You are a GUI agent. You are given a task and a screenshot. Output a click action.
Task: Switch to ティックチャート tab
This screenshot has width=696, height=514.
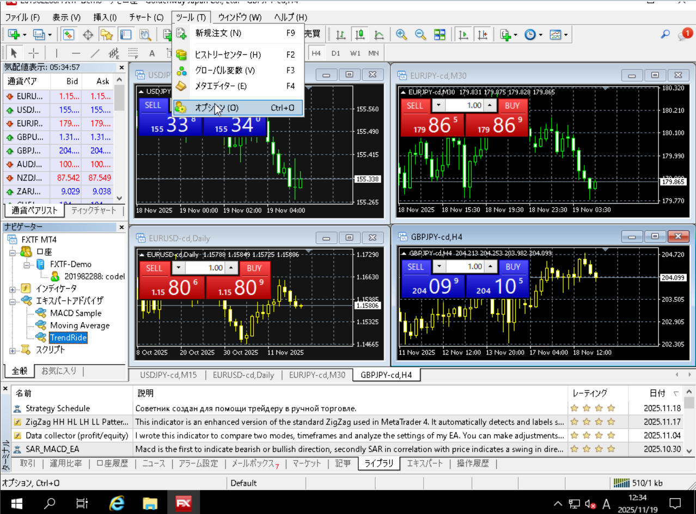coord(94,210)
